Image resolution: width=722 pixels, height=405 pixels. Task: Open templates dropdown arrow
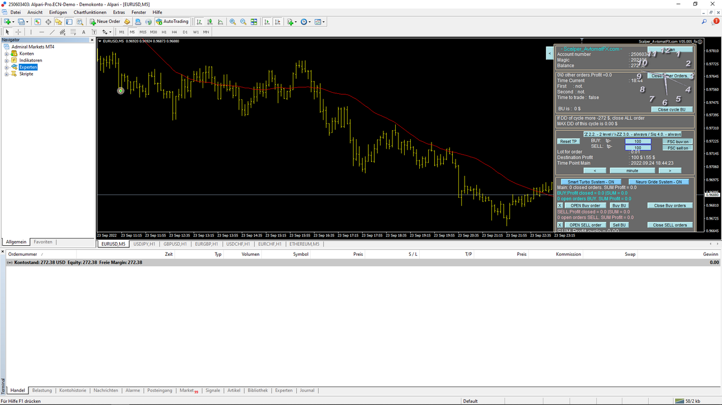324,22
